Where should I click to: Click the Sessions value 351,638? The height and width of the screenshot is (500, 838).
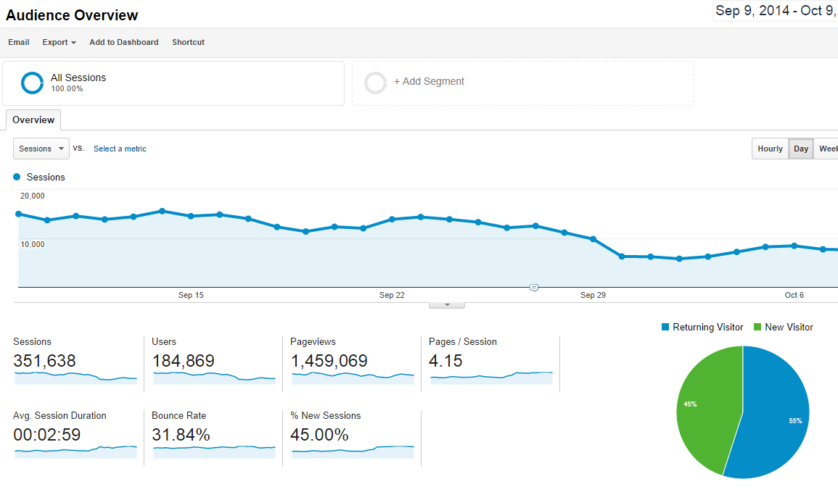coord(44,361)
